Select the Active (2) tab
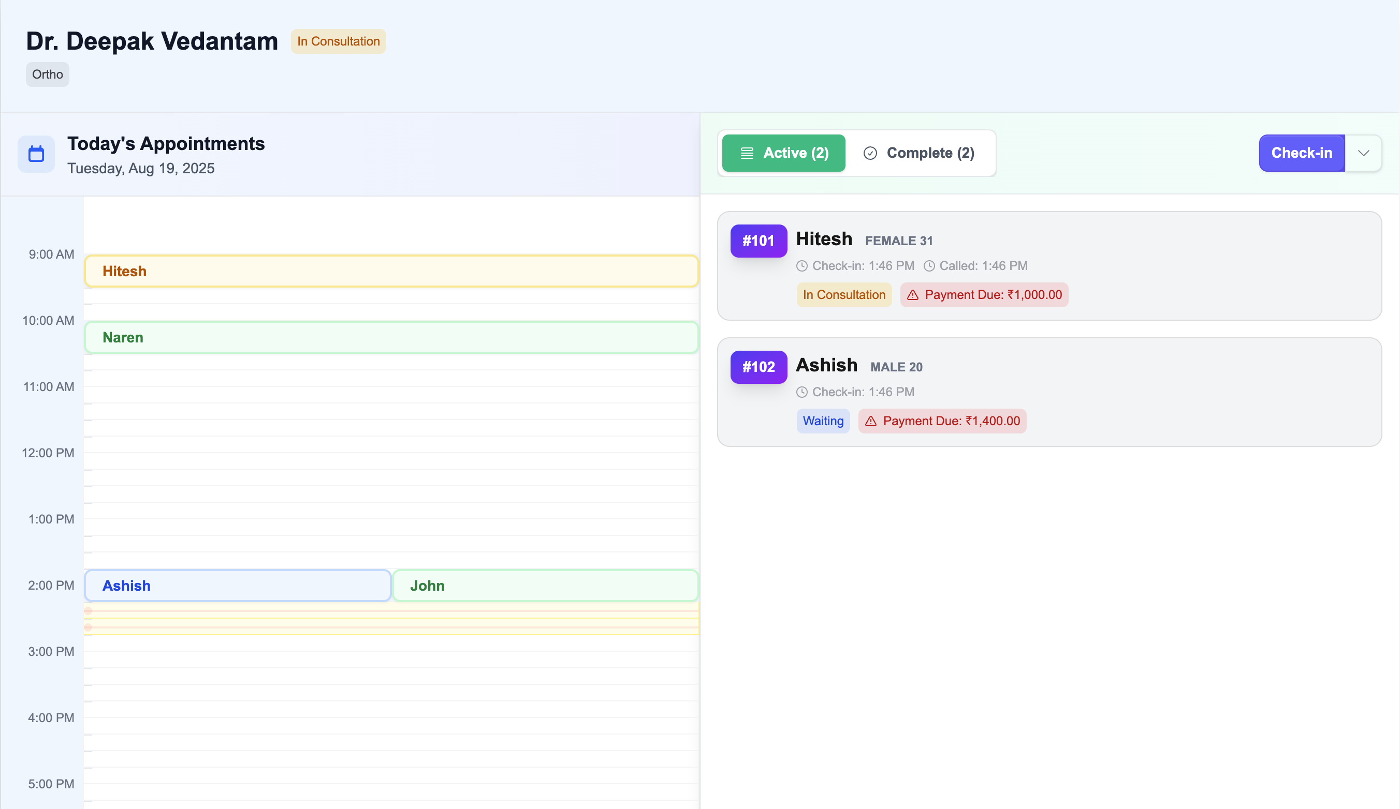Image resolution: width=1400 pixels, height=809 pixels. (x=783, y=153)
